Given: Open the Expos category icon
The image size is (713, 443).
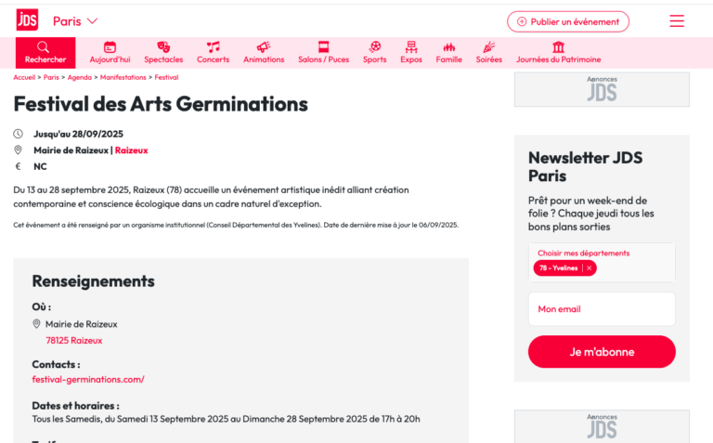Looking at the screenshot, I should click(x=411, y=46).
